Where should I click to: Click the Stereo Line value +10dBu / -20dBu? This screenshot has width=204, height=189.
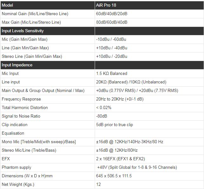point(112,57)
